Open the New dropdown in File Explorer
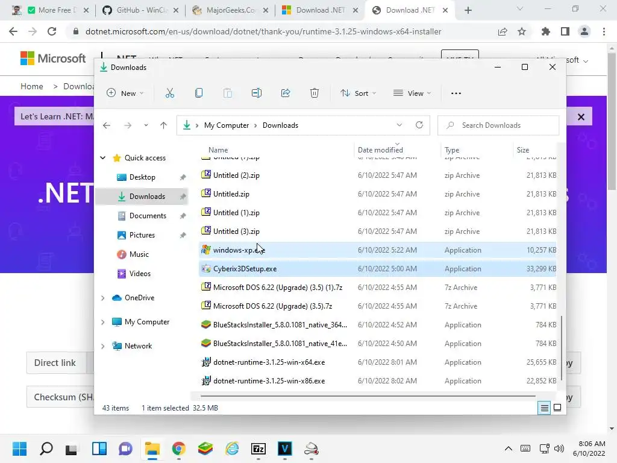The image size is (617, 463). point(125,93)
